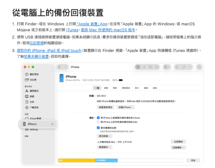Click the 立即備份 button
Viewport: 215px width, 168px height.
tap(178, 142)
